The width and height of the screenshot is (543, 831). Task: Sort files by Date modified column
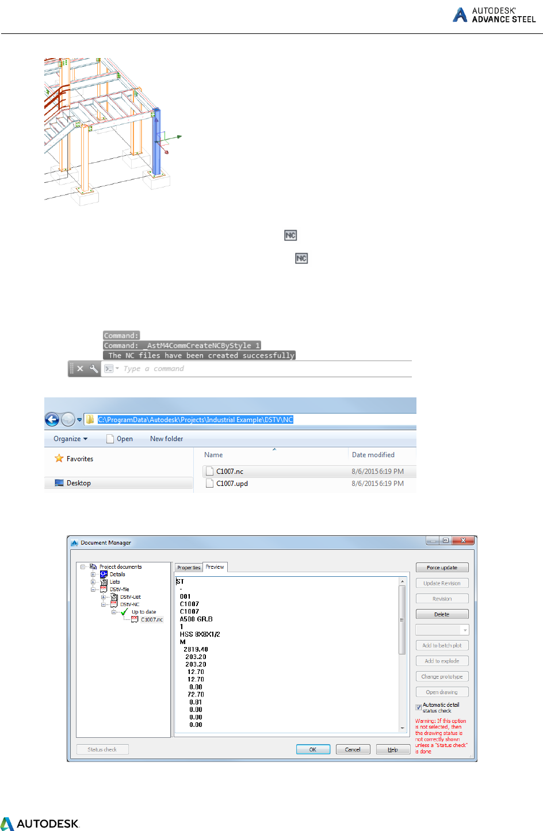(x=373, y=455)
